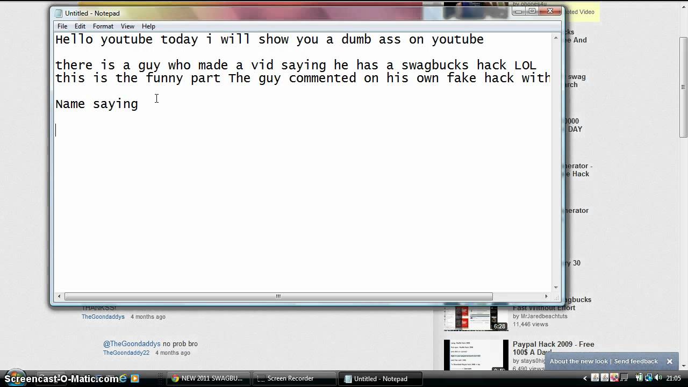Open TheGoondaddy22 commenter profile link
Image resolution: width=688 pixels, height=387 pixels.
pos(126,353)
